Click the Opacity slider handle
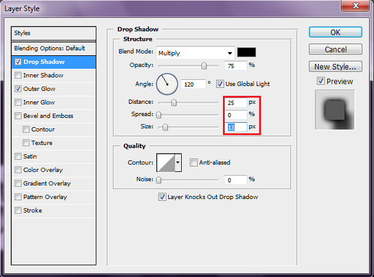The height and width of the screenshot is (277, 374). pyautogui.click(x=204, y=66)
